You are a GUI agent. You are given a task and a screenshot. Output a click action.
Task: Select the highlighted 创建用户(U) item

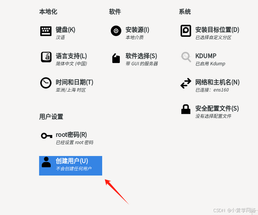[x=71, y=166]
